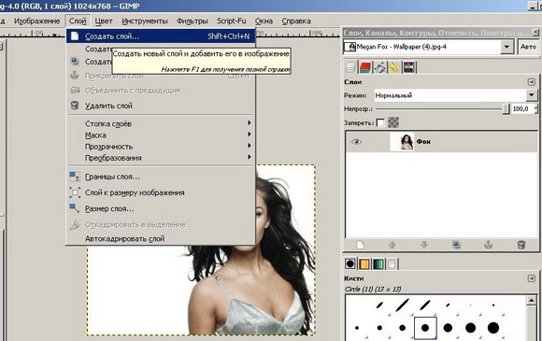Open Brushes panel configuration menu arrow
This screenshot has height=341, width=542.
(532, 278)
